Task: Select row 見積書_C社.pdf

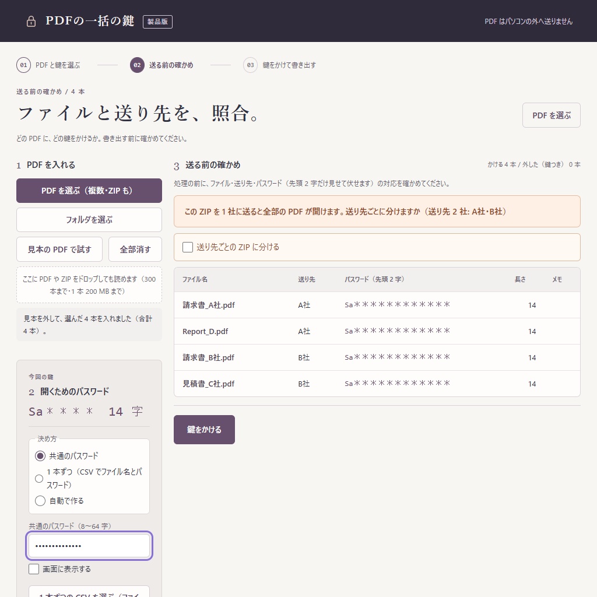Action: [x=377, y=384]
